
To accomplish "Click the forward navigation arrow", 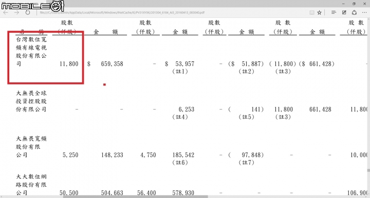I will [16, 13].
